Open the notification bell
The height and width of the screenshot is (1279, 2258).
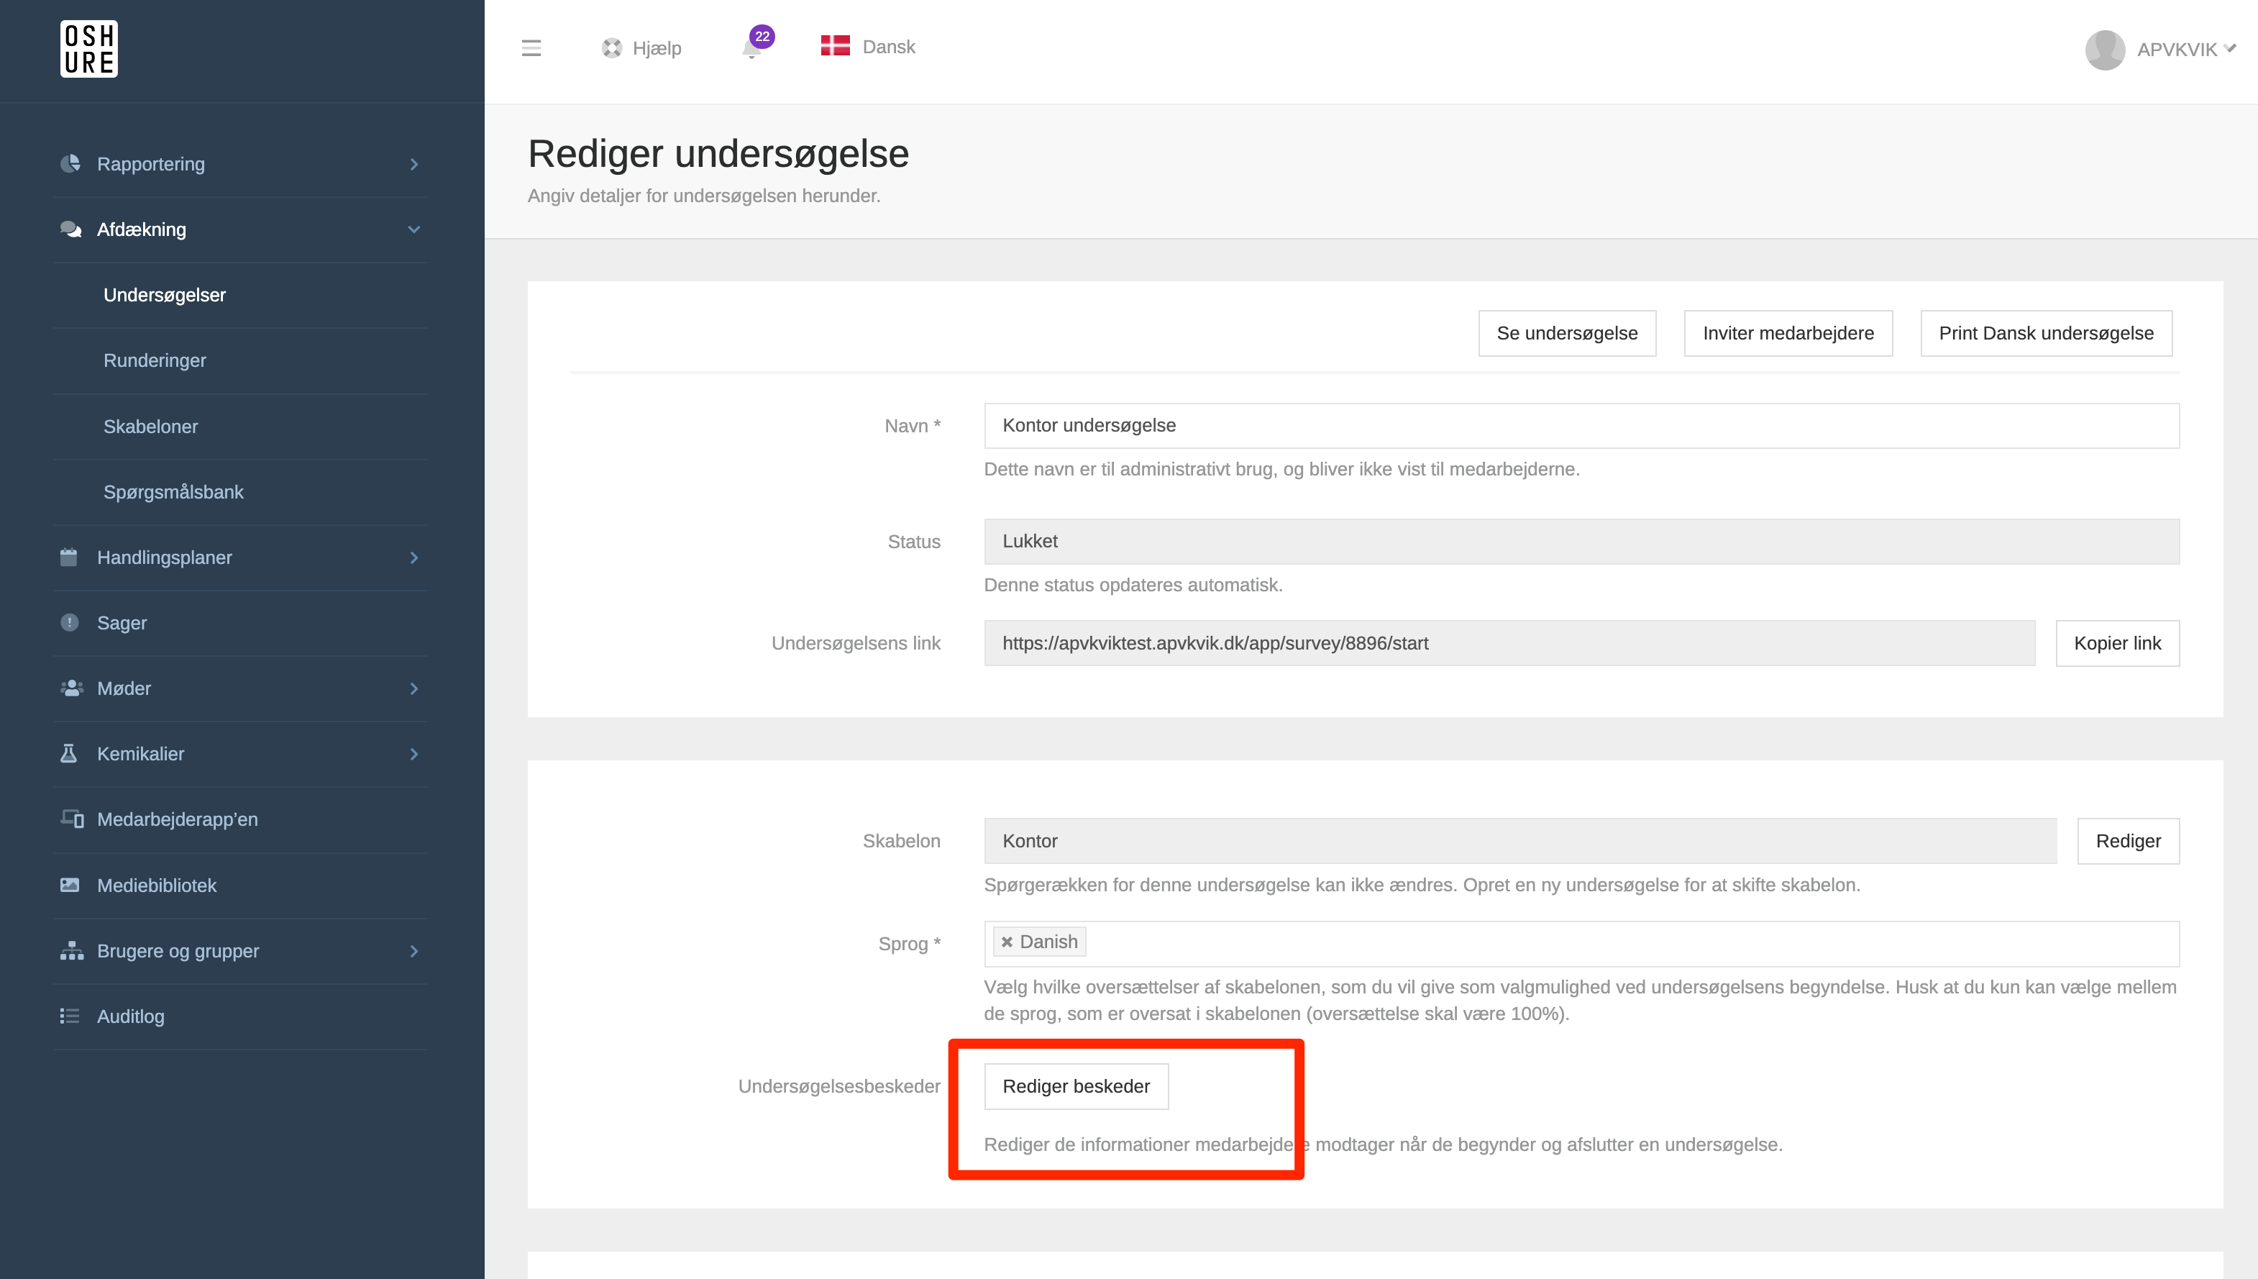[x=752, y=48]
